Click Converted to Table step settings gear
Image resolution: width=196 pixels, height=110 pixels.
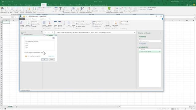160,52
